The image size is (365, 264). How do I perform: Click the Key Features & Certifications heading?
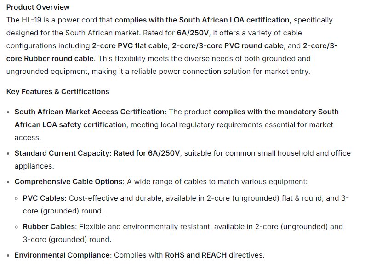click(58, 91)
